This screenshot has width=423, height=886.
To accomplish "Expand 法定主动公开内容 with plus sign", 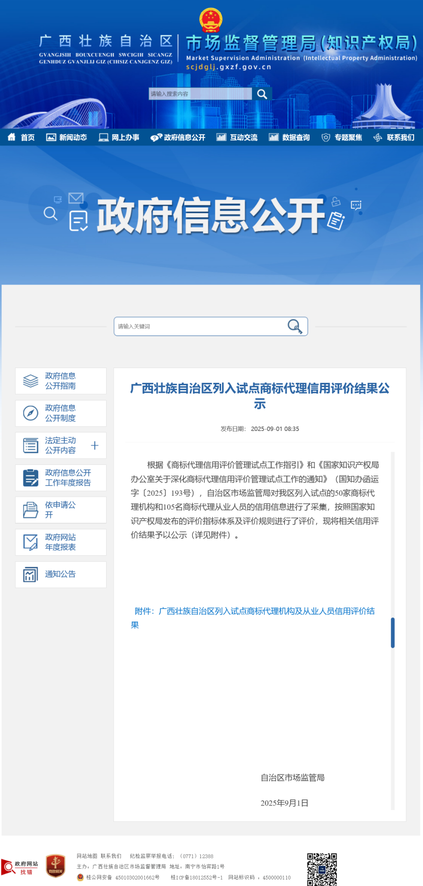I will pos(95,445).
